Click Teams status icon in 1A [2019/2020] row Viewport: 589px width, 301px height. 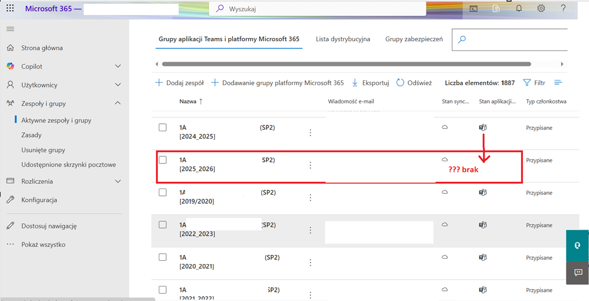coord(483,192)
